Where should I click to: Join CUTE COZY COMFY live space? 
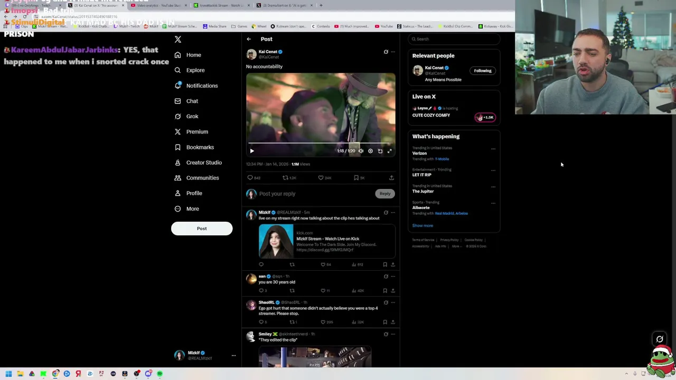(x=431, y=115)
